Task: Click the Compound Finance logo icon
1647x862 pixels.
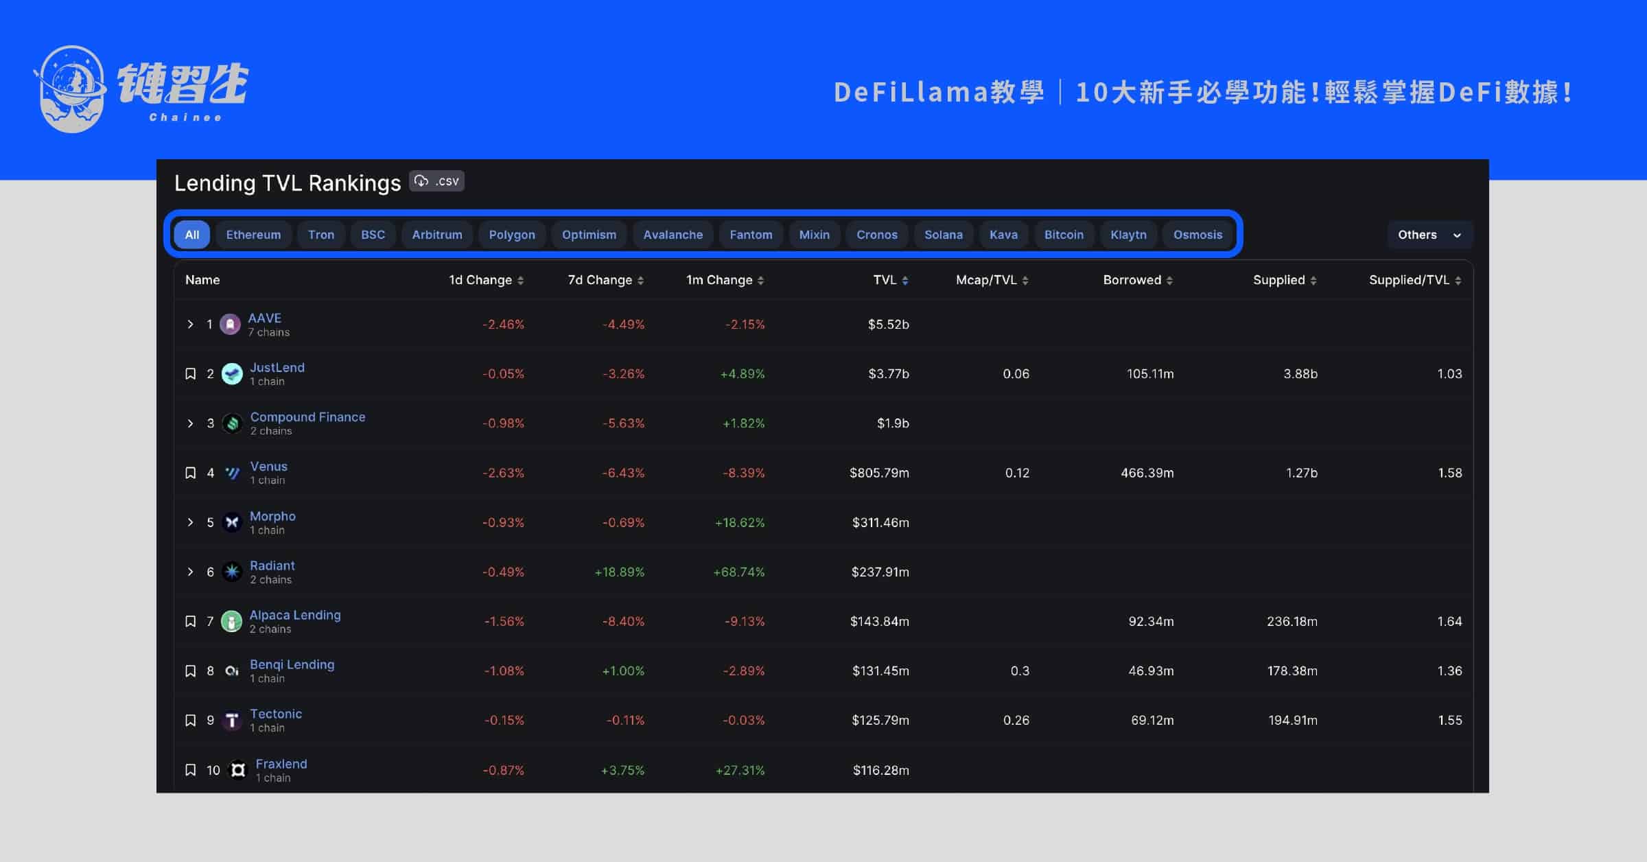Action: 233,423
